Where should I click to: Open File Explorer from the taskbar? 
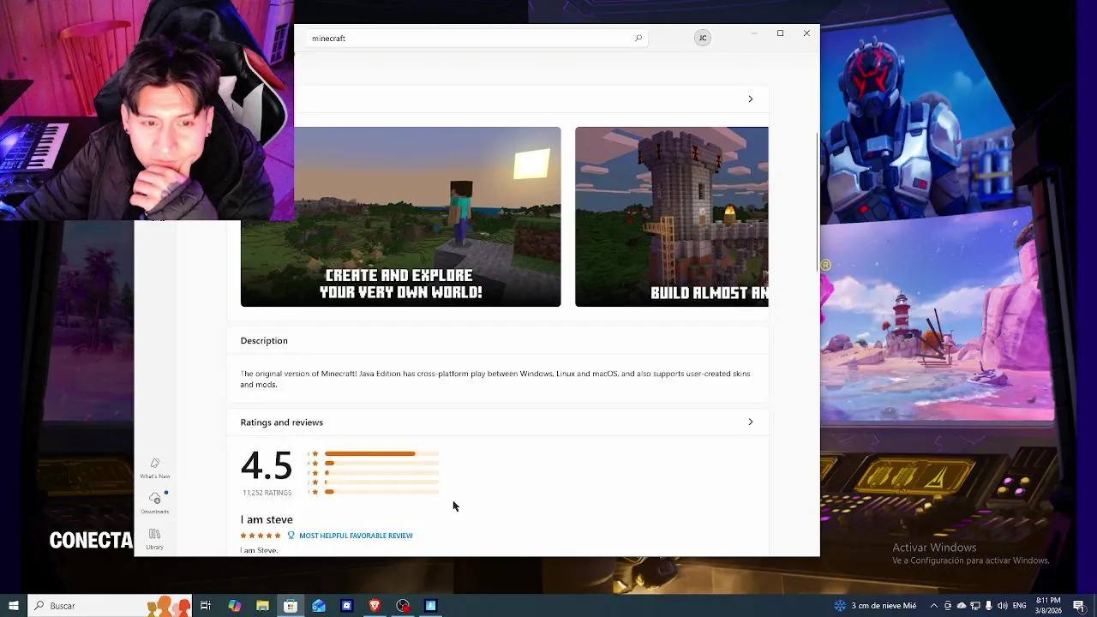point(262,606)
